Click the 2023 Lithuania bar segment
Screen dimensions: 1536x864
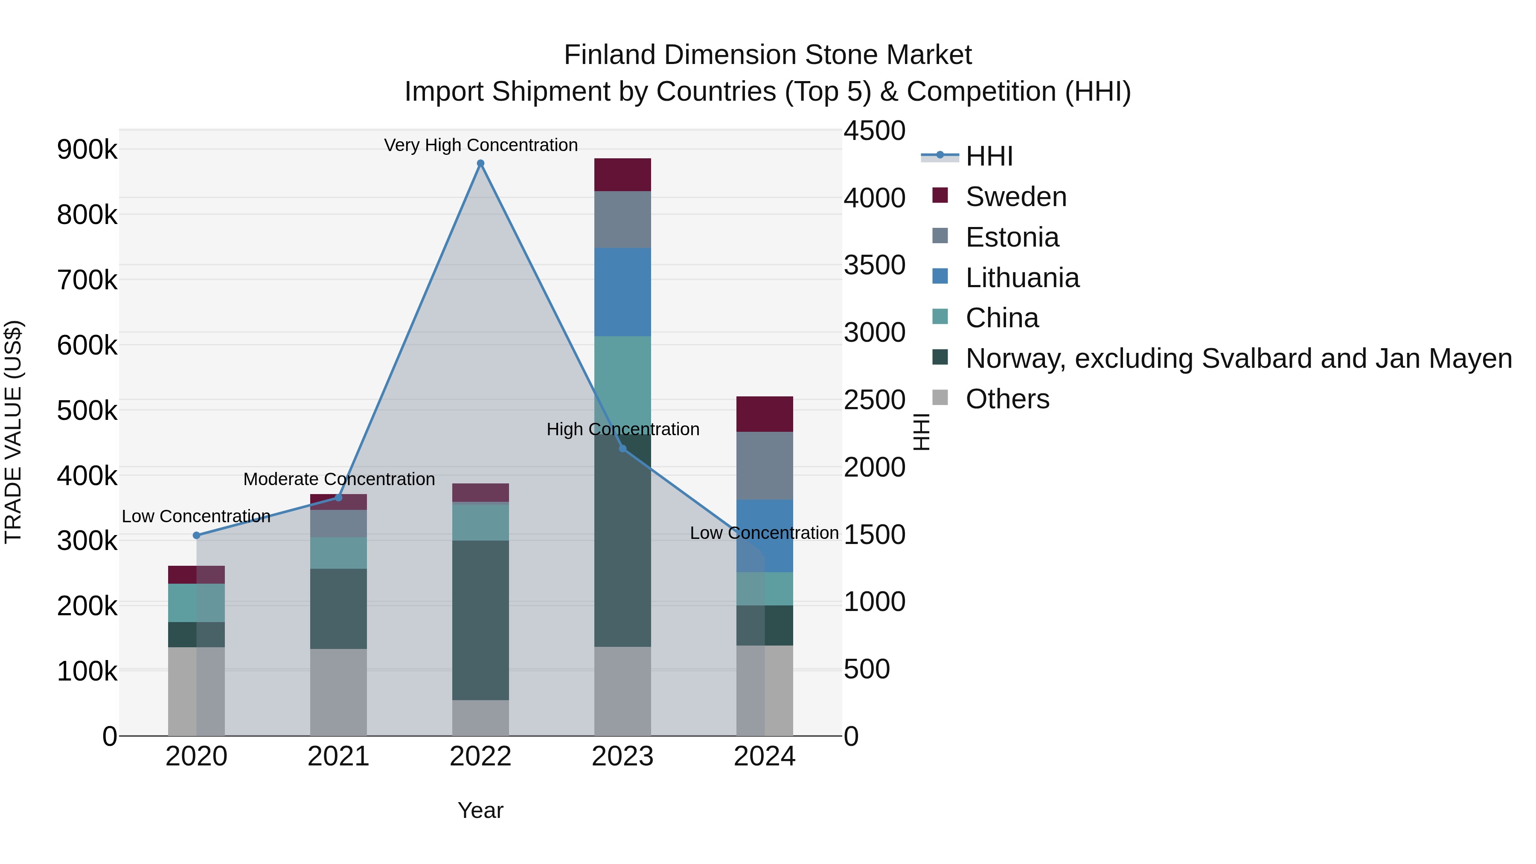click(623, 292)
